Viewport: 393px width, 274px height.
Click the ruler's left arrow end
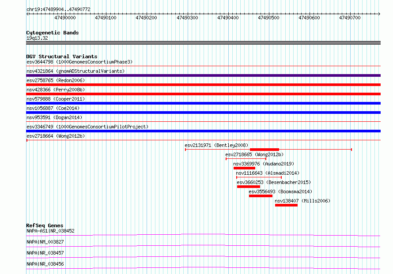(x=27, y=14)
